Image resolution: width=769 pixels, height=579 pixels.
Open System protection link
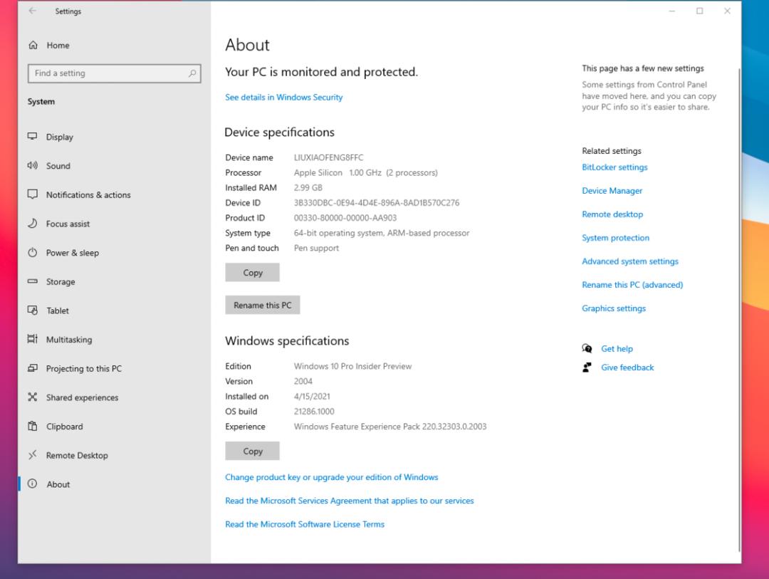tap(615, 238)
